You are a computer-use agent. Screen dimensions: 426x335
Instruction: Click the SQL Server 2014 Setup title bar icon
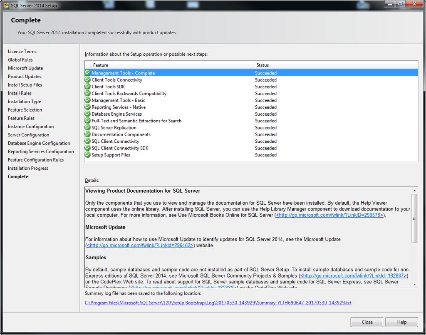tap(6, 5)
